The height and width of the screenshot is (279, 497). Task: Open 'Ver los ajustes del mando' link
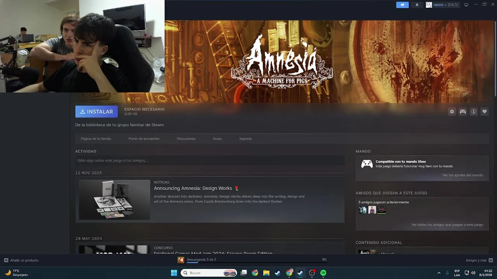point(463,175)
